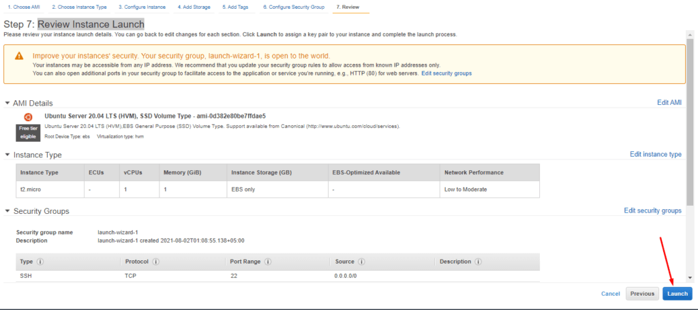This screenshot has width=698, height=310.
Task: Collapse the Security Groups section
Action: (x=7, y=211)
